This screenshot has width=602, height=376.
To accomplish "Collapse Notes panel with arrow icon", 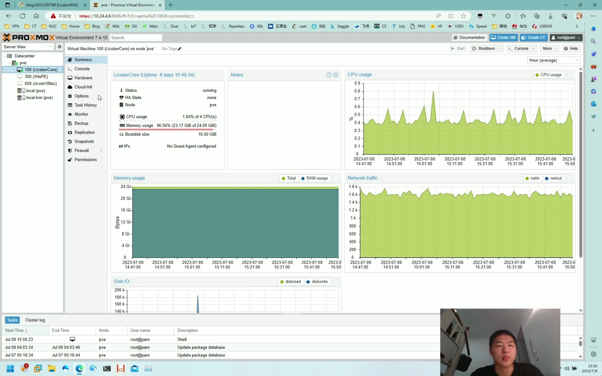I will [329, 75].
